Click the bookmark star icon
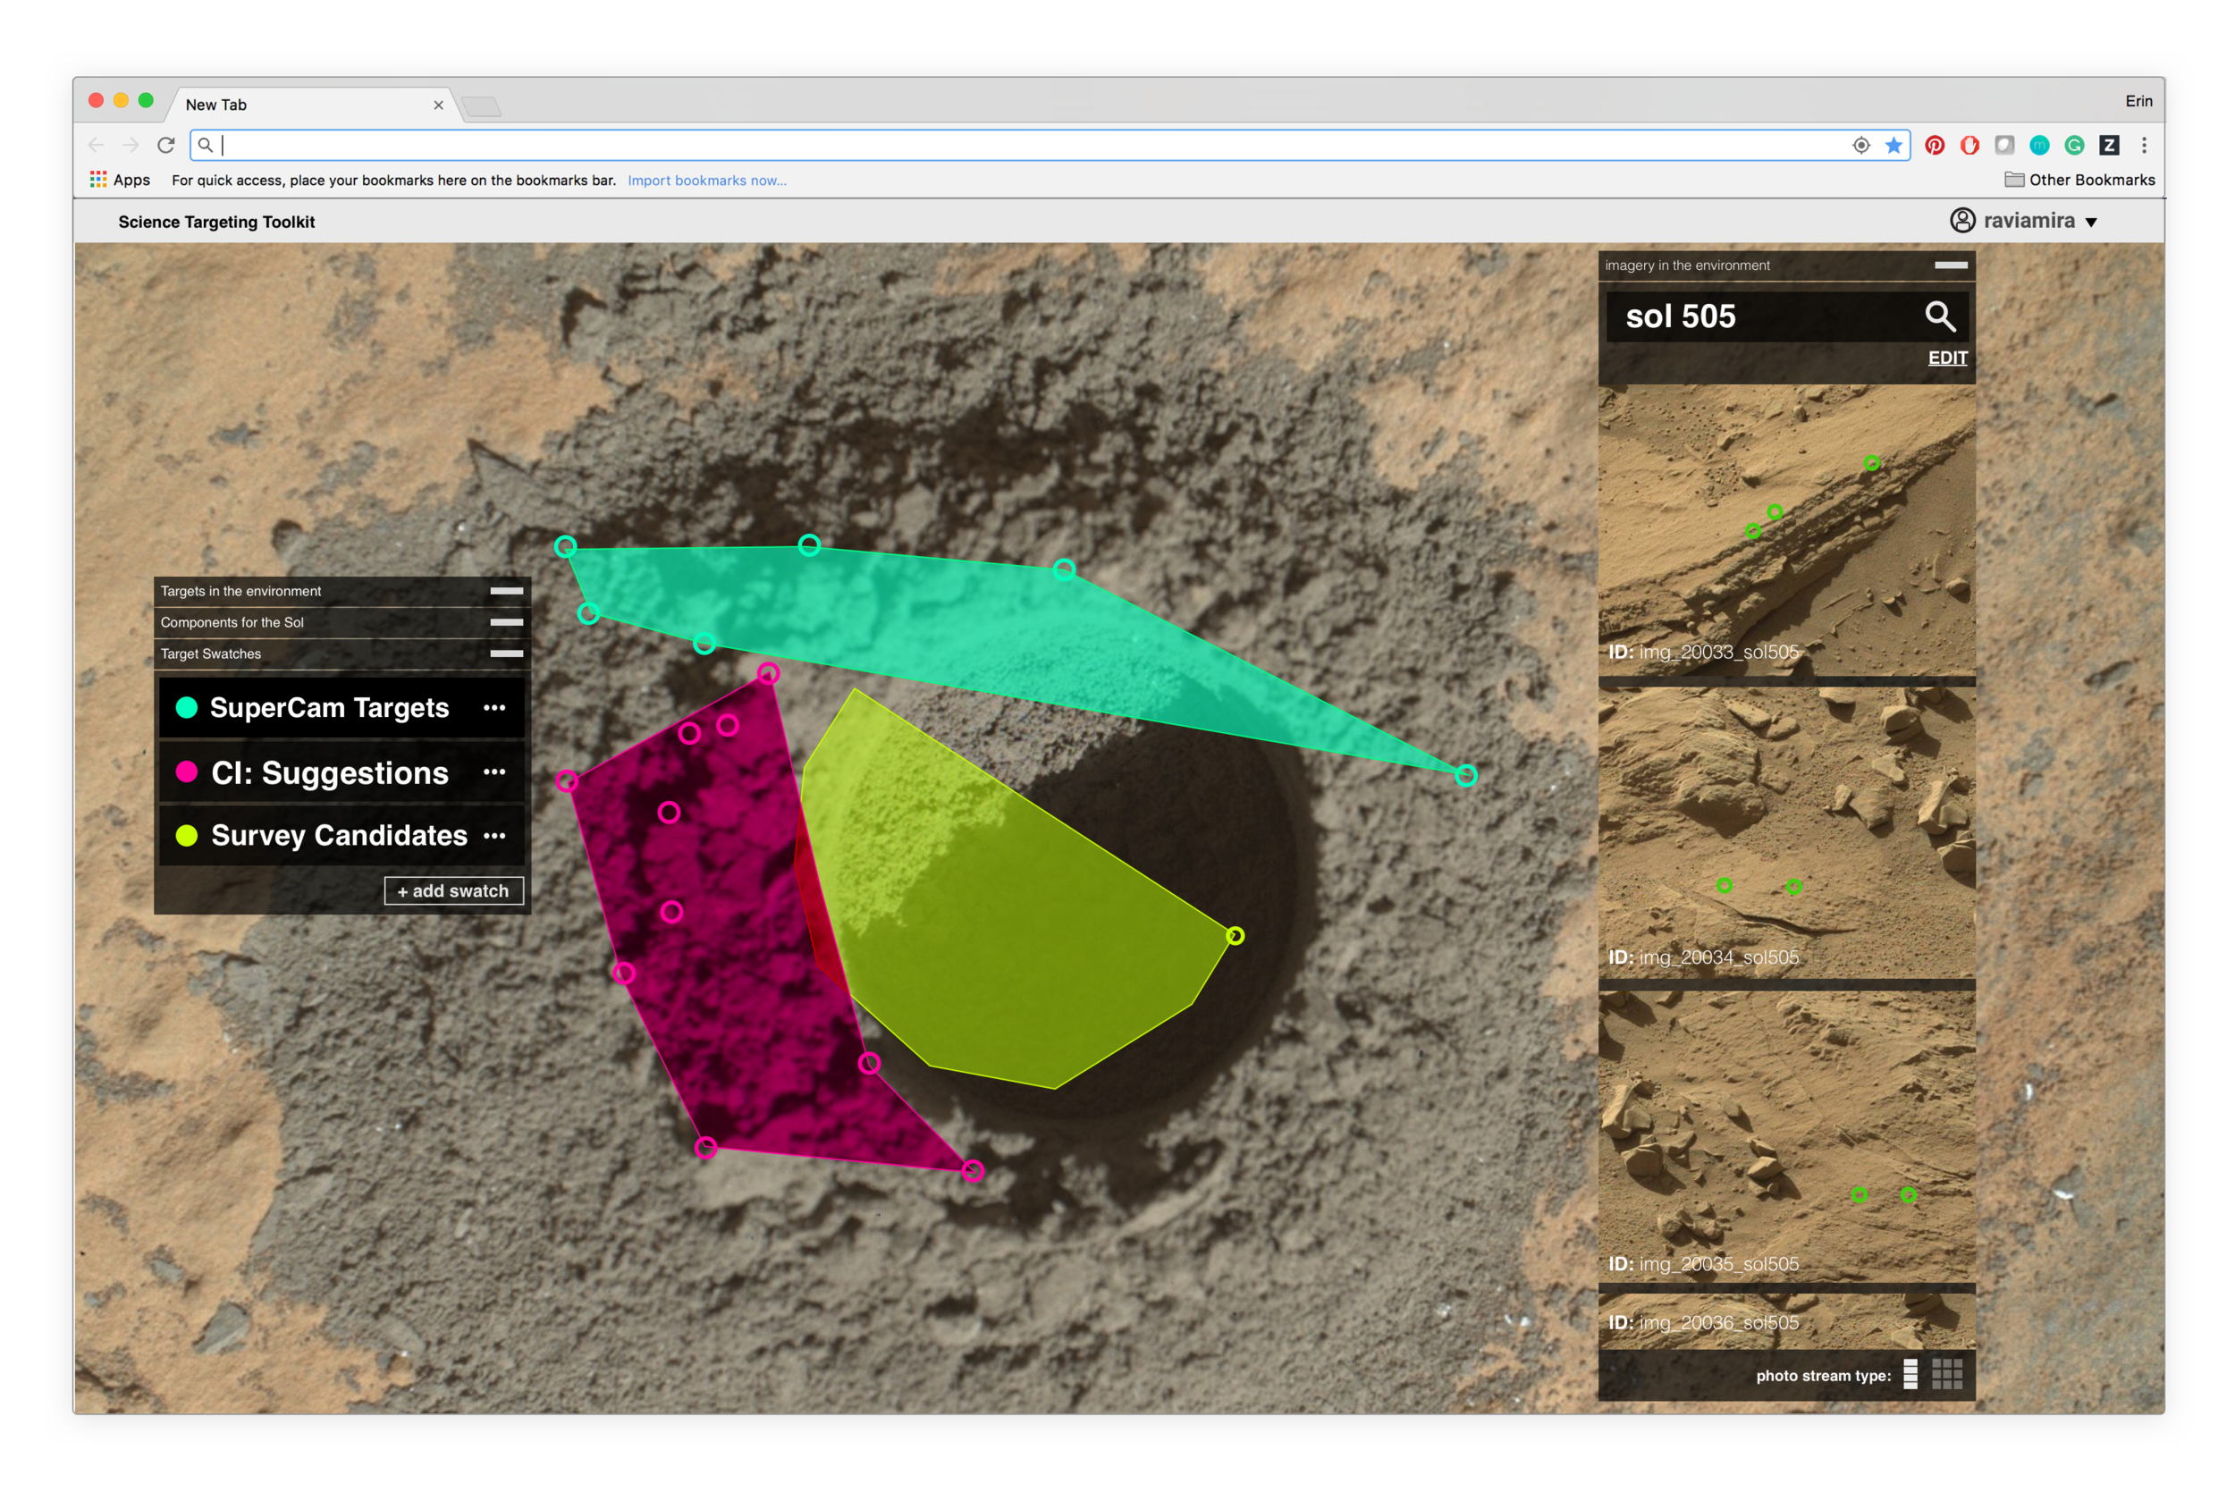Viewport: 2235px width, 1509px height. [1893, 145]
